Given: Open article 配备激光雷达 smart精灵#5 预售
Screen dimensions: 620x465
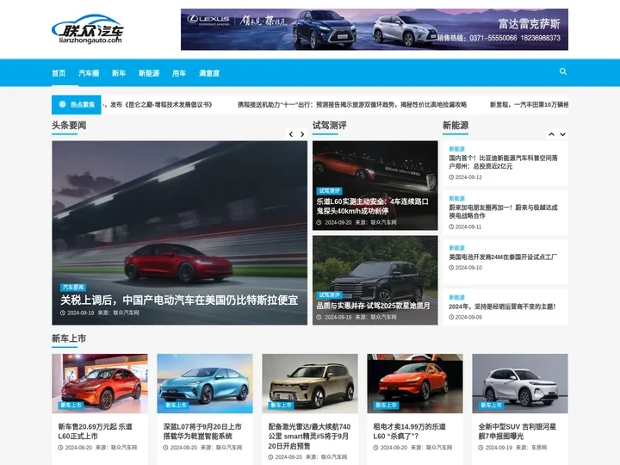Looking at the screenshot, I should (309, 436).
